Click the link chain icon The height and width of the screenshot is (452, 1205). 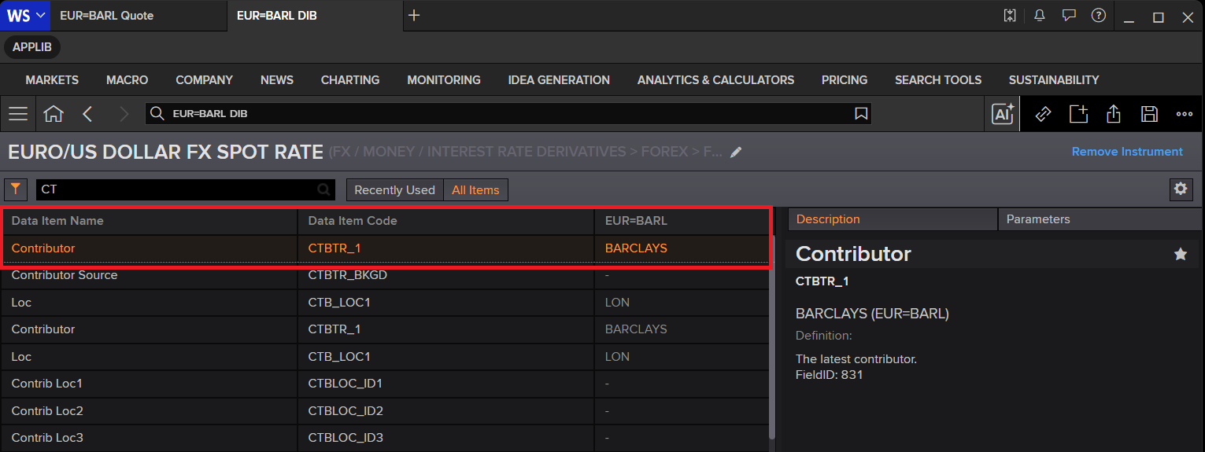[x=1043, y=114]
